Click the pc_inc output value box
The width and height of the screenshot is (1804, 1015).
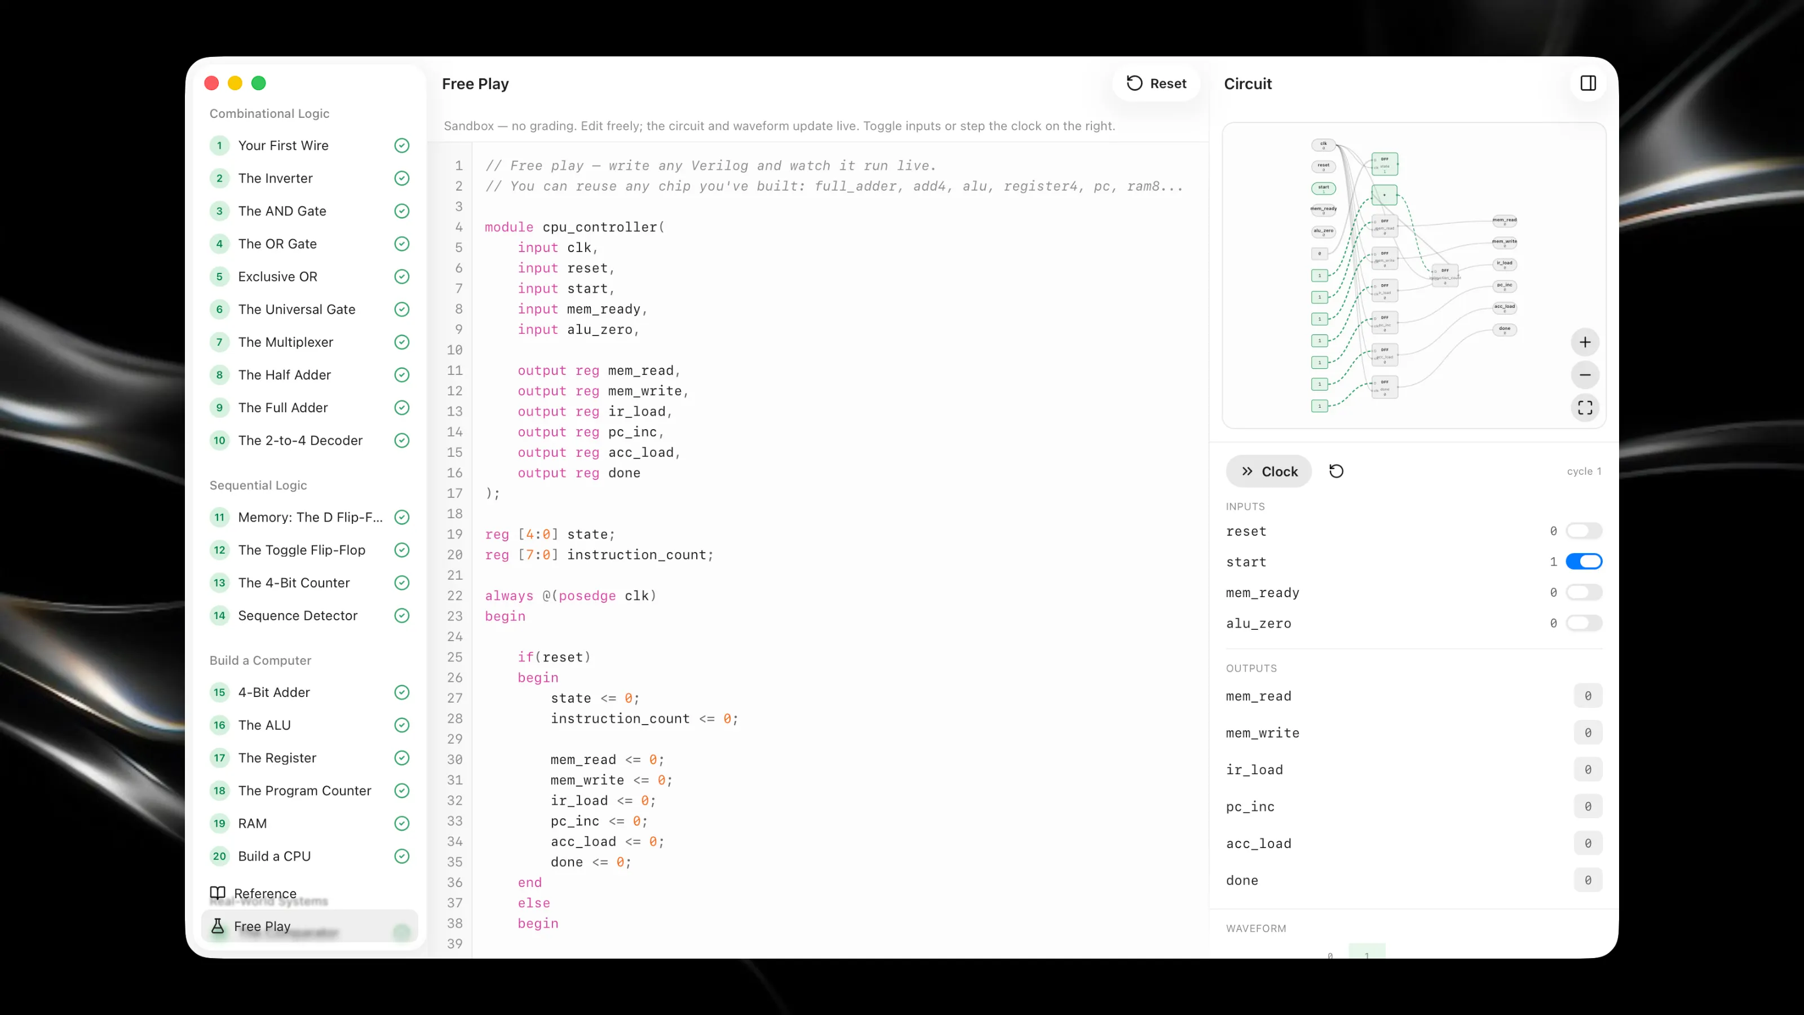1588,807
